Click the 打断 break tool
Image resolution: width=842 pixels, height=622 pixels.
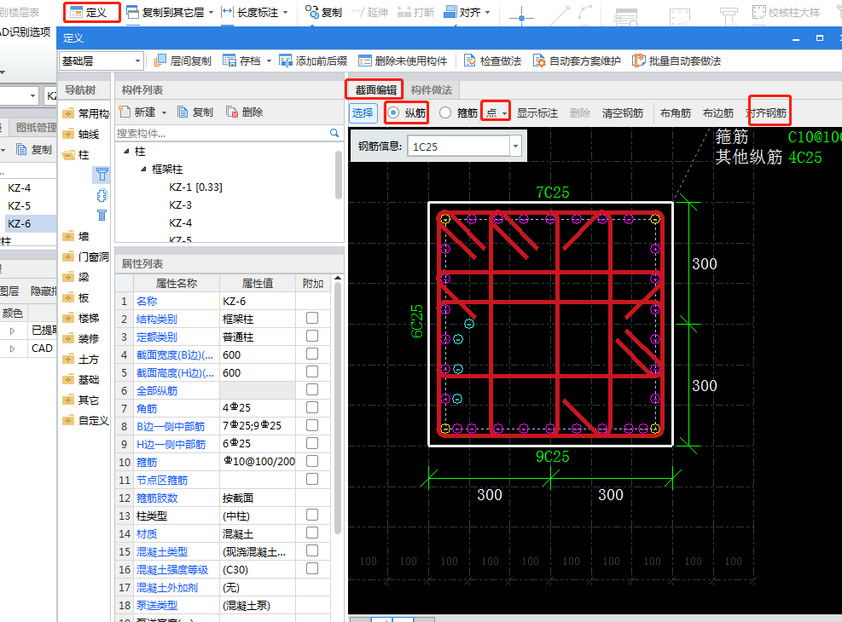[x=415, y=12]
